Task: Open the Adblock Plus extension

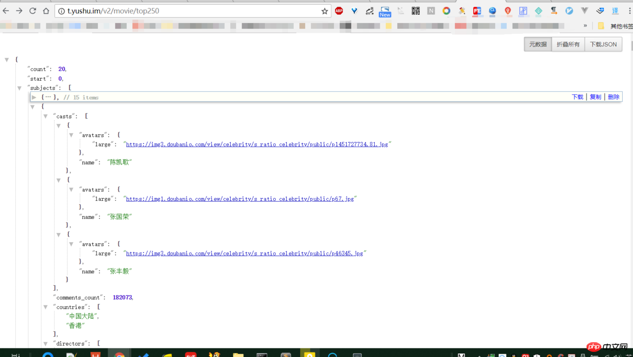Action: coord(339,11)
